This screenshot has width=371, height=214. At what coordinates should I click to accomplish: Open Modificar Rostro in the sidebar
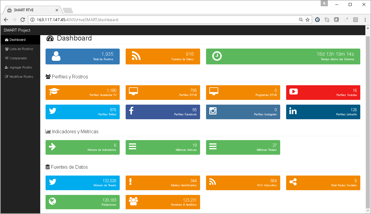(20, 77)
